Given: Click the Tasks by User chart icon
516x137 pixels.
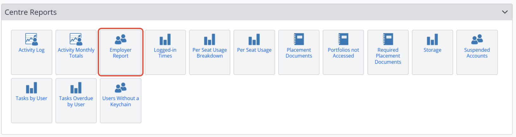Looking at the screenshot, I should coord(31,88).
